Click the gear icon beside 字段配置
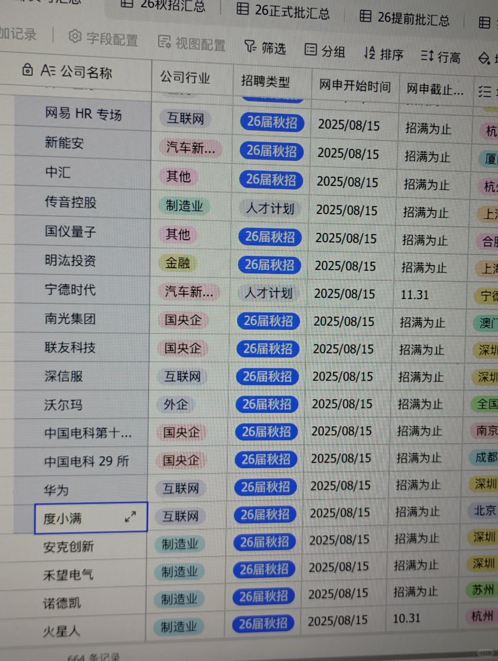Screen dimensions: 498x661 click(x=75, y=36)
